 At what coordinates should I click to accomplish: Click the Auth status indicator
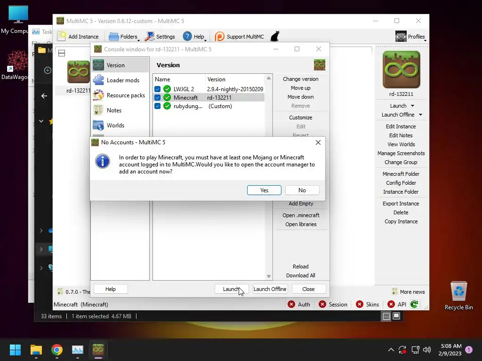299,304
